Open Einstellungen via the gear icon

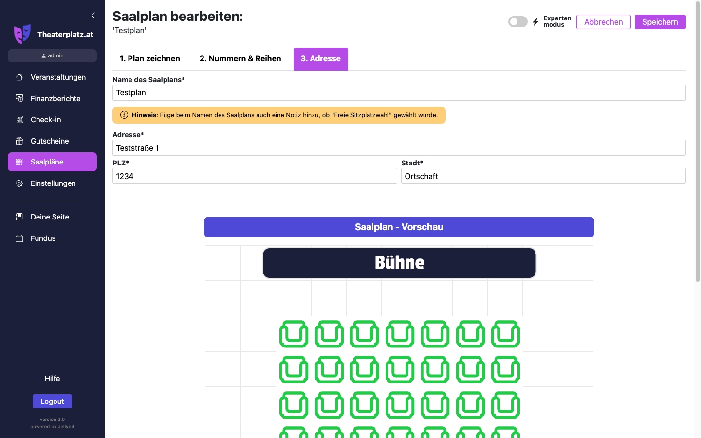coord(19,183)
